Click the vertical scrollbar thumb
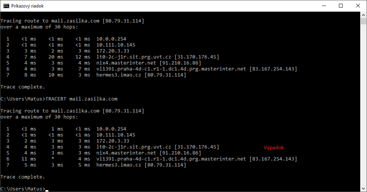This screenshot has width=367, height=192. pos(363,21)
